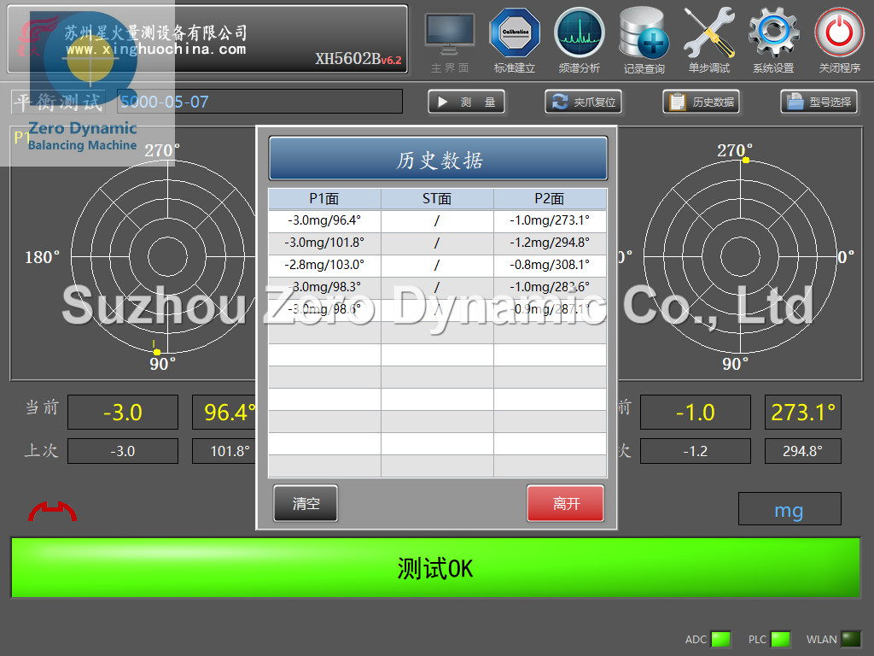
Task: Select cell -0.8mg/308.1° in P2 column
Action: (550, 265)
